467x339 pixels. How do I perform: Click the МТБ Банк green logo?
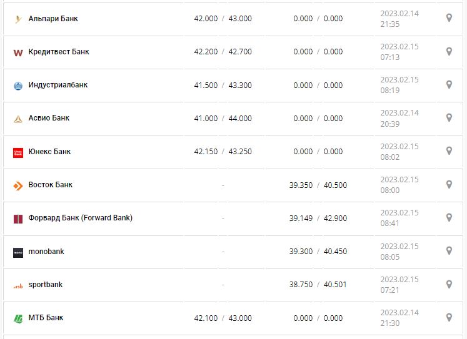(18, 318)
